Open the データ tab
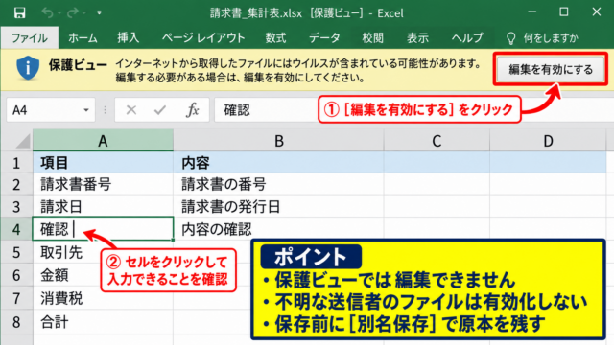The height and width of the screenshot is (345, 614). [324, 38]
